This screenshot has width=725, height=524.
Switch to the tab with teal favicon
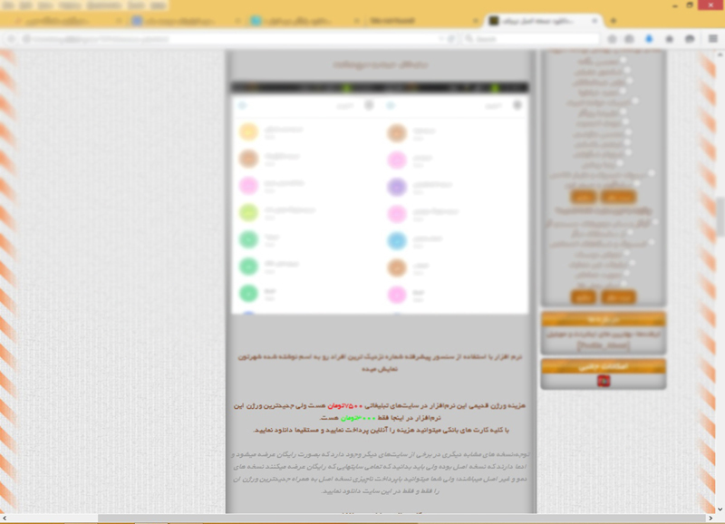[304, 21]
